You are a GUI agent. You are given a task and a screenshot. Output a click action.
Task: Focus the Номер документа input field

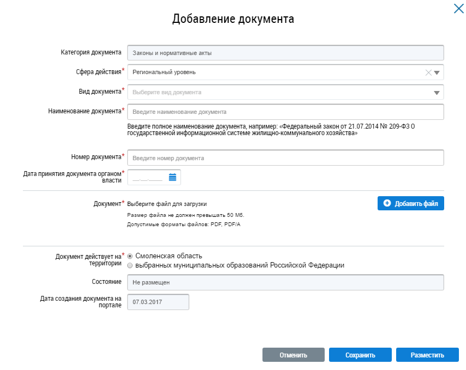pyautogui.click(x=285, y=158)
